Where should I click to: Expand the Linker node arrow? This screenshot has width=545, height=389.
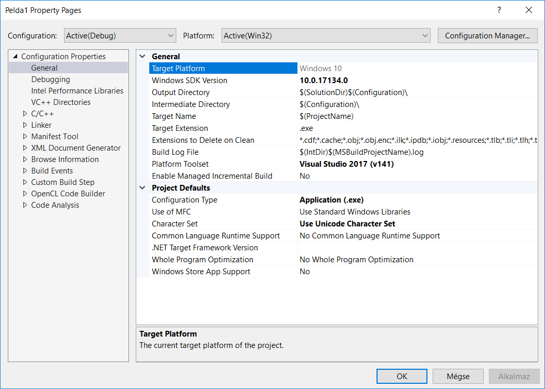[25, 125]
